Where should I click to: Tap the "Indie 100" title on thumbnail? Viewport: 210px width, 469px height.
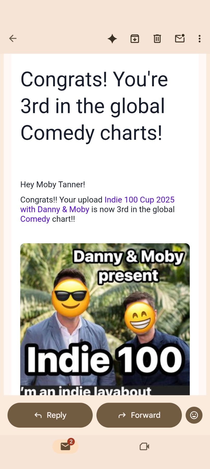point(105,360)
